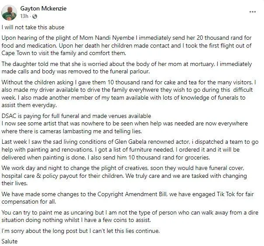Open the three-dot post options menu
The width and height of the screenshot is (264, 246).
pyautogui.click(x=253, y=12)
